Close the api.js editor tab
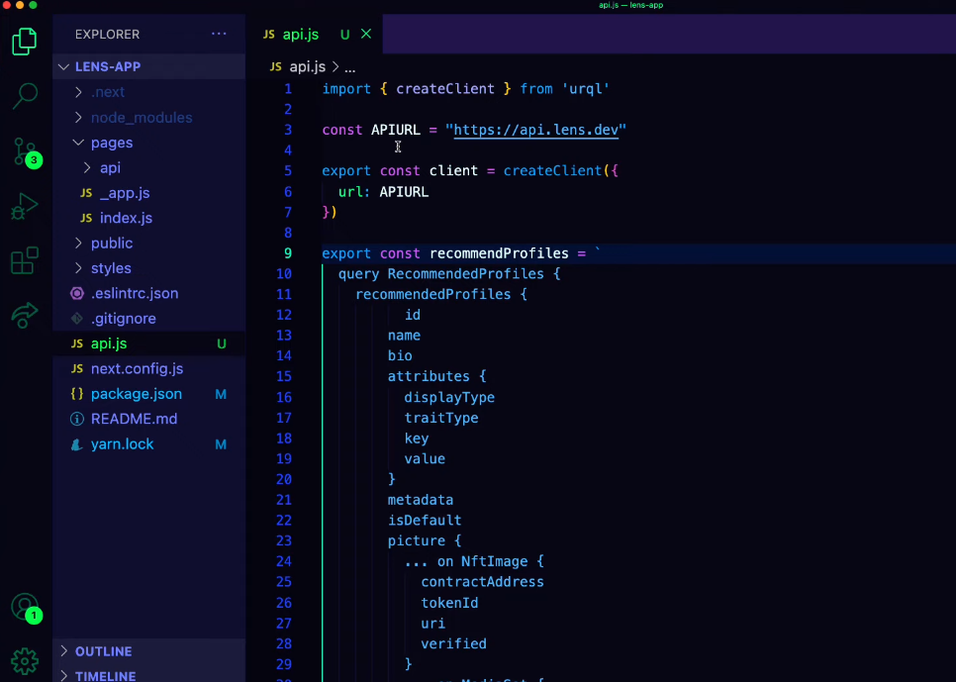This screenshot has height=682, width=956. pyautogui.click(x=366, y=34)
